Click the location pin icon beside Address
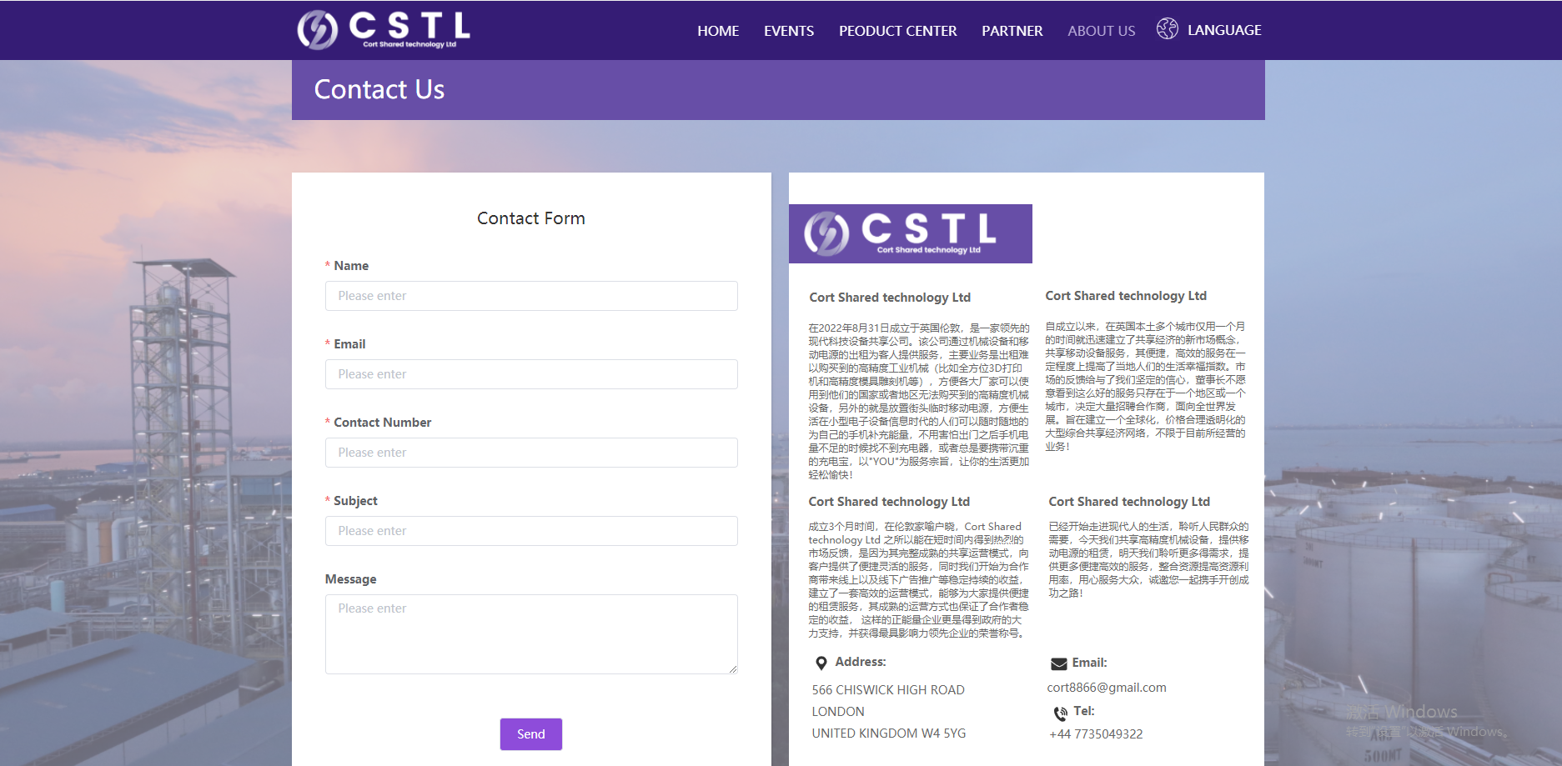 click(x=821, y=663)
